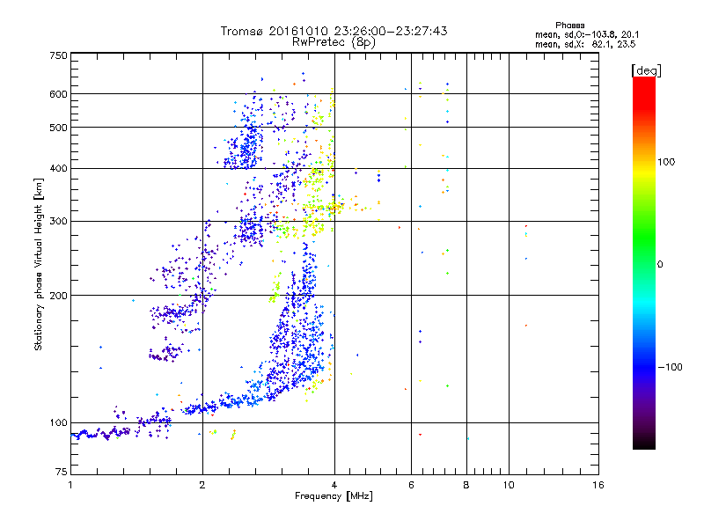Click the black bottom of the colorbar
Viewport: 704px width, 528px height.
(x=644, y=445)
